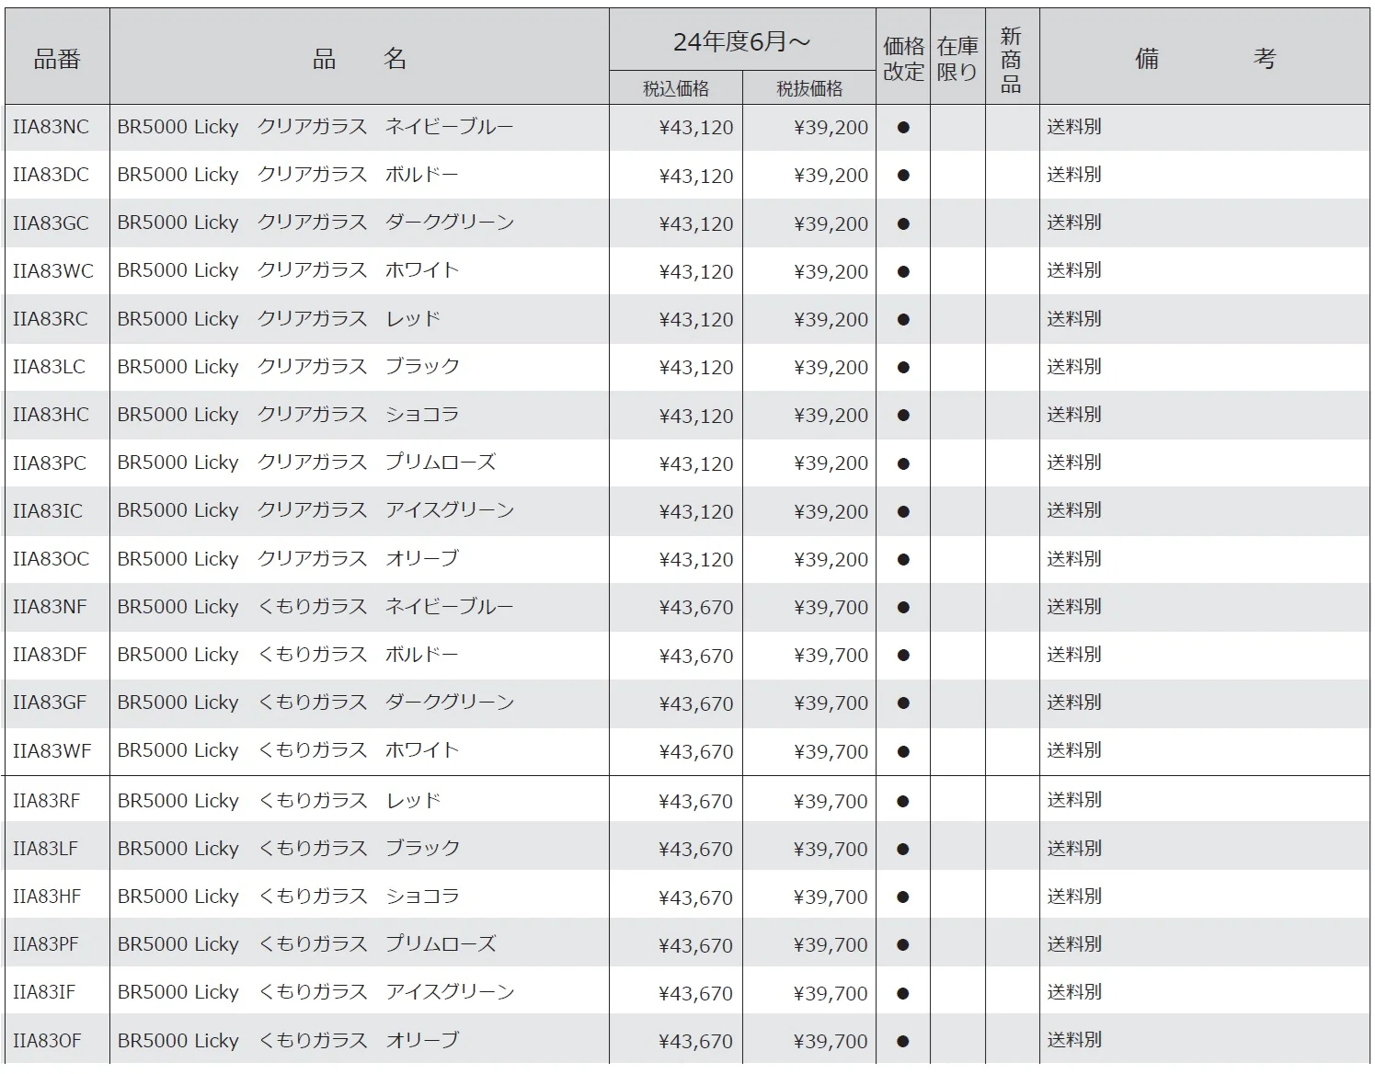Click product name クリアガラス ネイビーブルー
1375x1074 pixels.
coord(384,127)
